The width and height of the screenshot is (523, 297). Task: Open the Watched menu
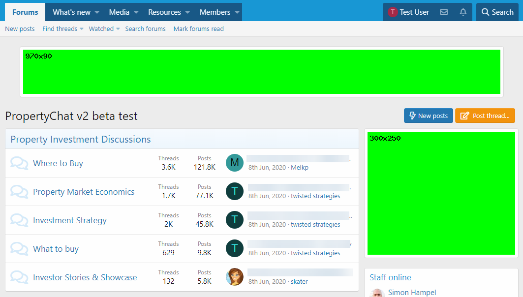(104, 29)
